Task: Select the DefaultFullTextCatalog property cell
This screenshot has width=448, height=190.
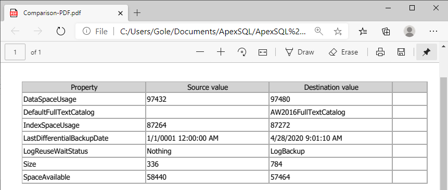Action: coord(84,112)
